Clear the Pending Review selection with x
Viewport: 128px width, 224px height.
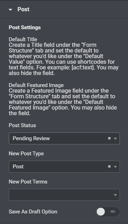tap(109, 138)
